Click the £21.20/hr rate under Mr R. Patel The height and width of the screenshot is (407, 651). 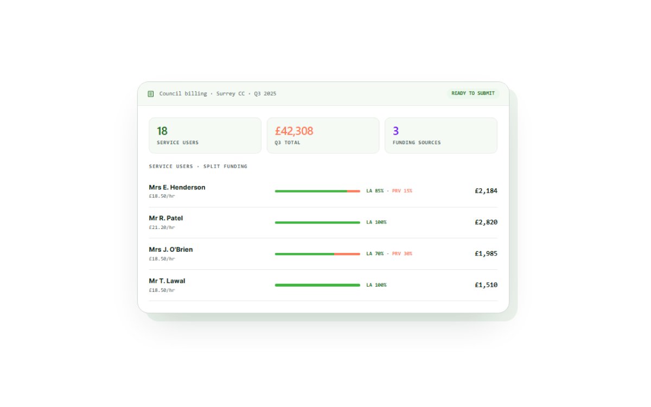(x=162, y=227)
